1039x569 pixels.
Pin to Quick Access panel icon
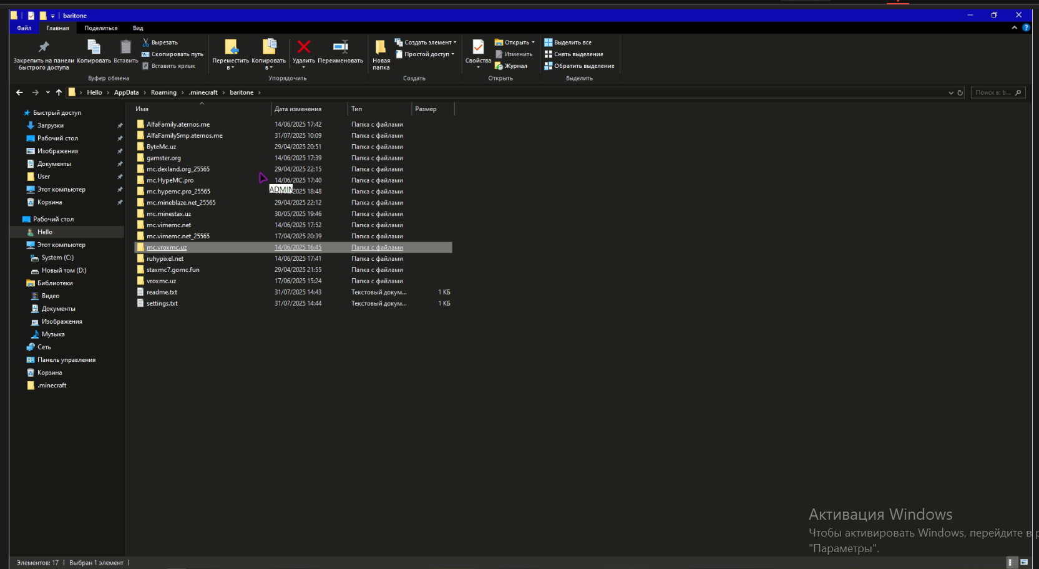coord(44,47)
